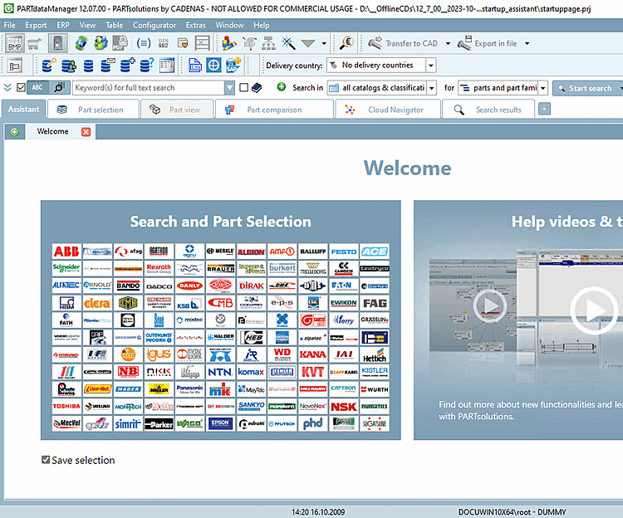Expand the Transfer to CAD dropdown arrow

(x=449, y=44)
